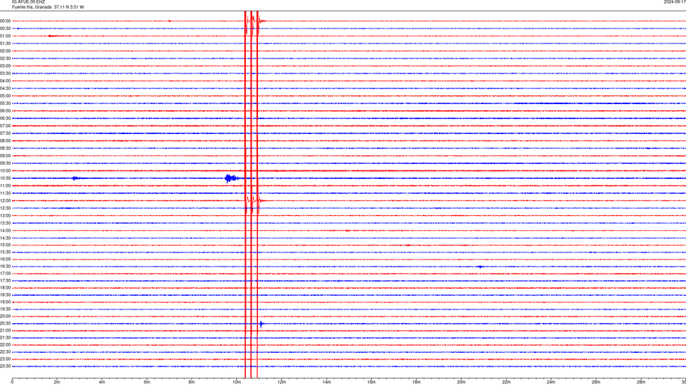This screenshot has width=686, height=385.
Task: Pick the 02:00 row label
Action: click(6, 51)
